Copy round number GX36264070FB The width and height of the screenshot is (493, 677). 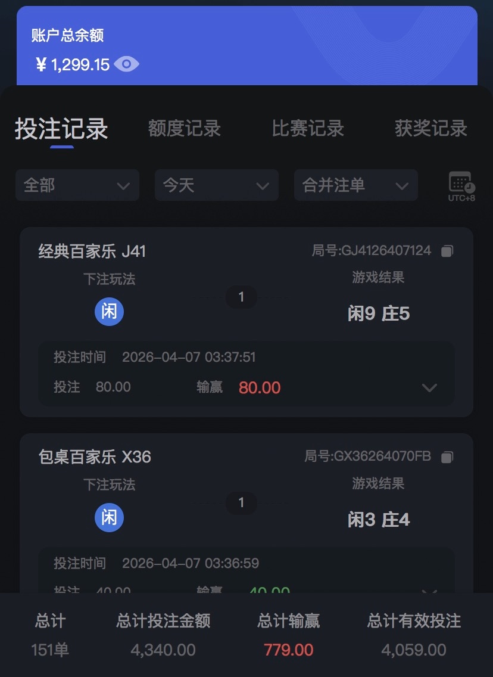coord(447,457)
